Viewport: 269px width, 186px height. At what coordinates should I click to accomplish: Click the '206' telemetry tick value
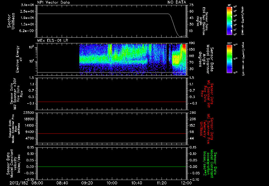[192, 119]
